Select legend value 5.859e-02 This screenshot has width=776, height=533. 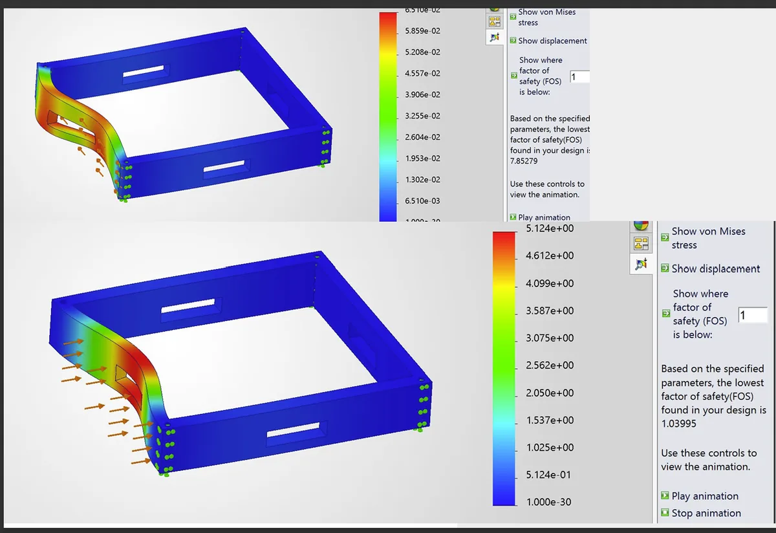pos(422,31)
